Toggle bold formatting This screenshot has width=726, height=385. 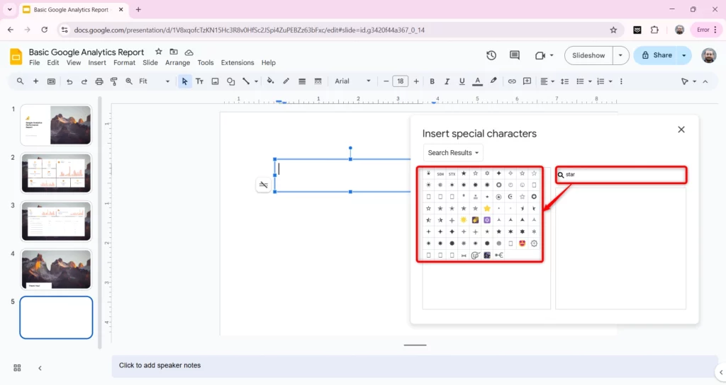coord(432,81)
